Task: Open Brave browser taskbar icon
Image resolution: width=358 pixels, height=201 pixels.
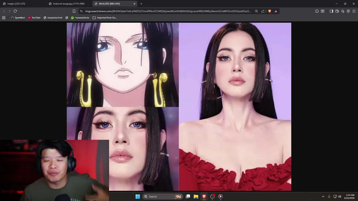Action: (204, 197)
